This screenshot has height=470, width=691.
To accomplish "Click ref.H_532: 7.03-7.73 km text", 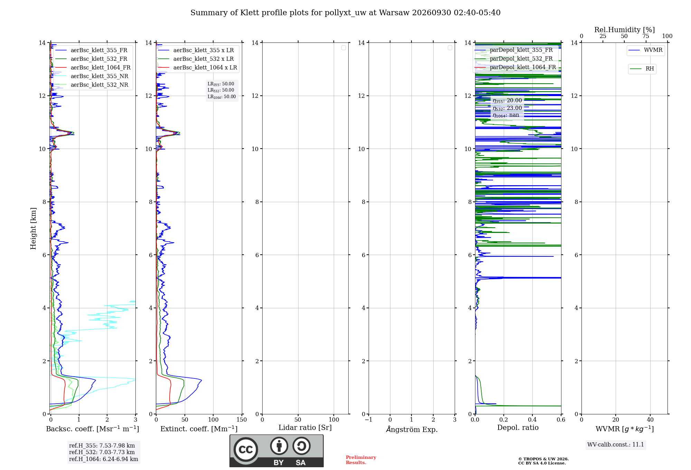I will pyautogui.click(x=102, y=452).
